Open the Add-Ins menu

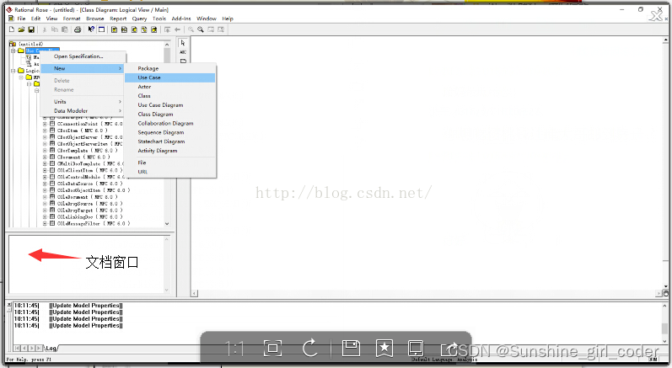coord(181,19)
